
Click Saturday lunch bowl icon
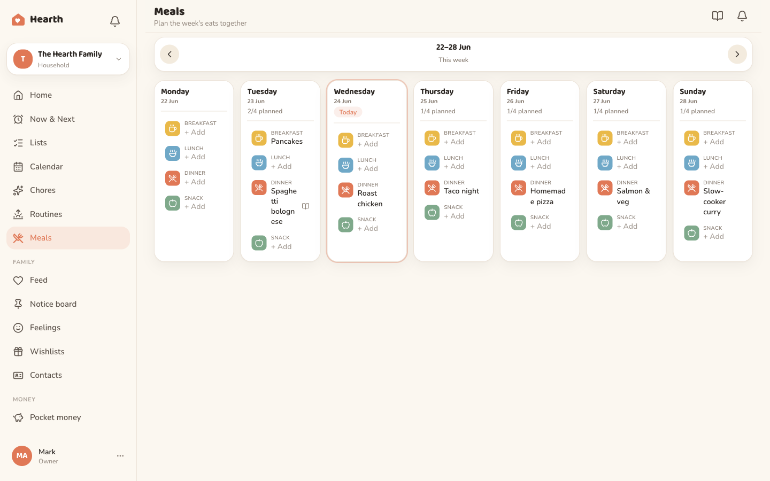[x=605, y=163]
